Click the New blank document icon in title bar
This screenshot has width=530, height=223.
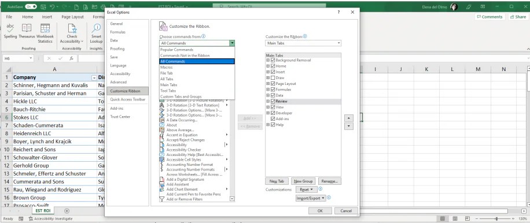[x=77, y=6]
